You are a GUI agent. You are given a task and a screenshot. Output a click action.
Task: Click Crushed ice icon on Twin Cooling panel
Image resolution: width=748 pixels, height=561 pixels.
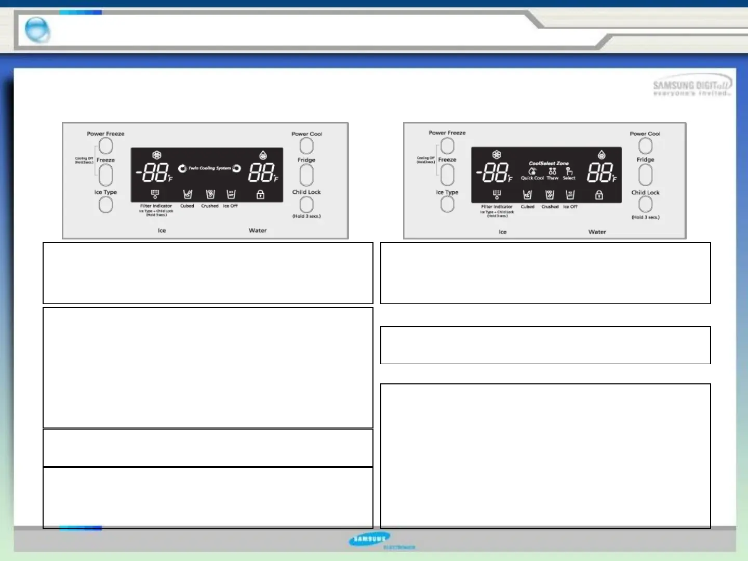click(210, 194)
